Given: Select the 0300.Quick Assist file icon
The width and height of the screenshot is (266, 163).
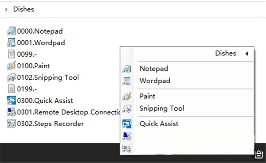Looking at the screenshot, I should pos(12,100).
